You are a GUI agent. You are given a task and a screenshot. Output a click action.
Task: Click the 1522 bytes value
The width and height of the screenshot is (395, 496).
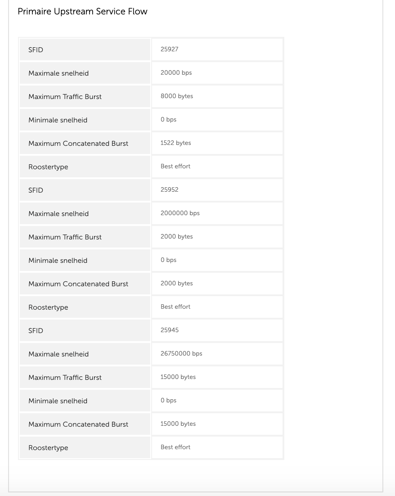[175, 143]
